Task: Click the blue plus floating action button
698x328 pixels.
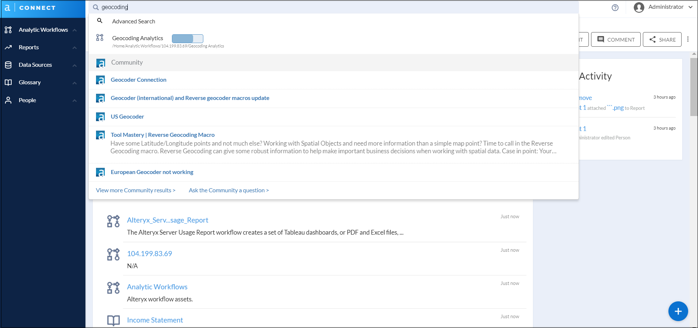Action: [x=678, y=311]
